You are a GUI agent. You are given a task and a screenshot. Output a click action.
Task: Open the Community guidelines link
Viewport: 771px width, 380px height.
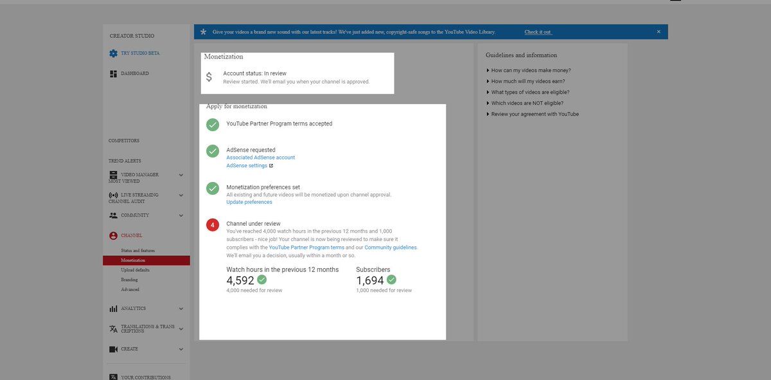click(x=391, y=248)
